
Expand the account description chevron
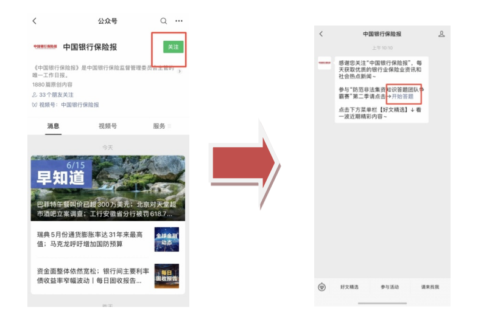click(x=180, y=71)
